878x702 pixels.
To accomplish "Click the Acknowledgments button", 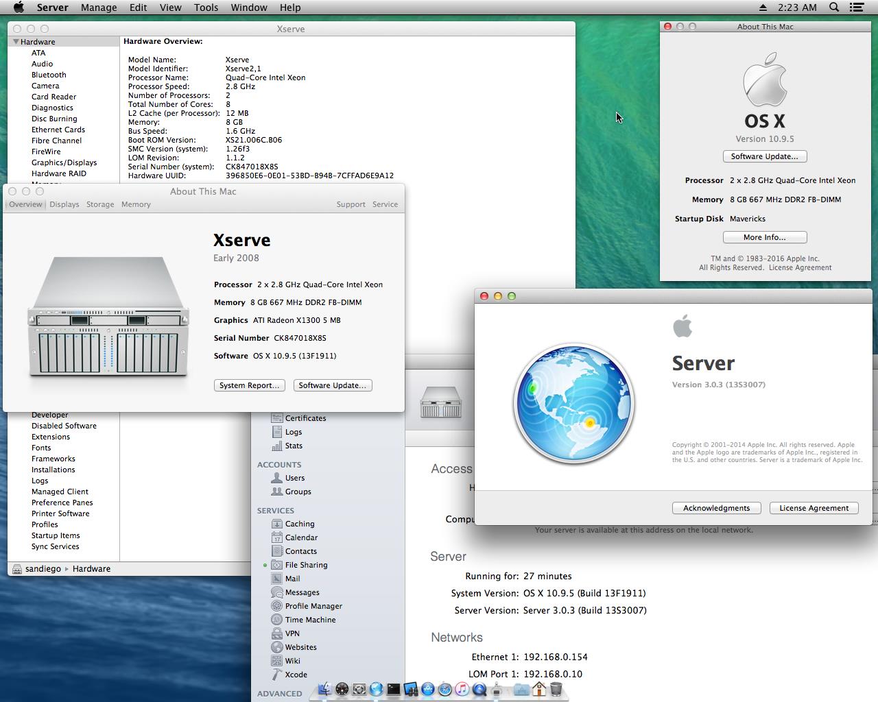I will [716, 508].
